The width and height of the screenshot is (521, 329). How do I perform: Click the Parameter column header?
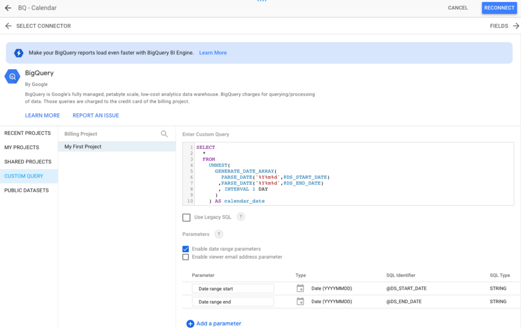point(203,275)
